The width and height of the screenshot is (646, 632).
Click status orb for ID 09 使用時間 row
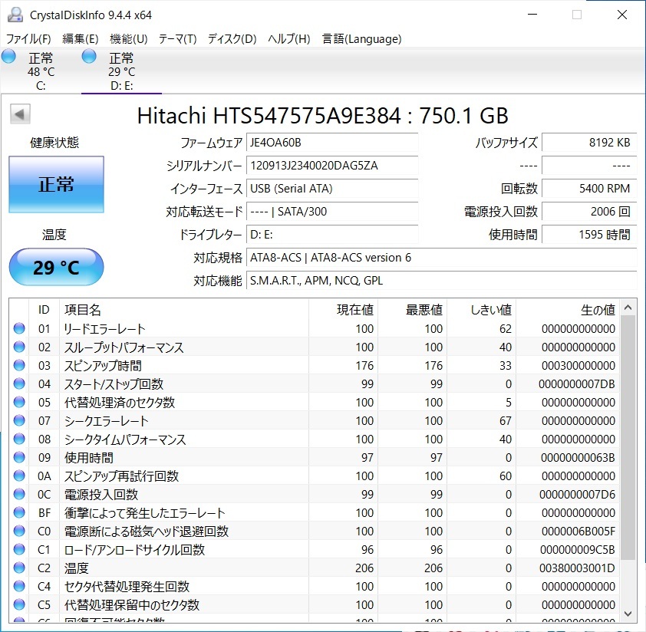[x=19, y=457]
